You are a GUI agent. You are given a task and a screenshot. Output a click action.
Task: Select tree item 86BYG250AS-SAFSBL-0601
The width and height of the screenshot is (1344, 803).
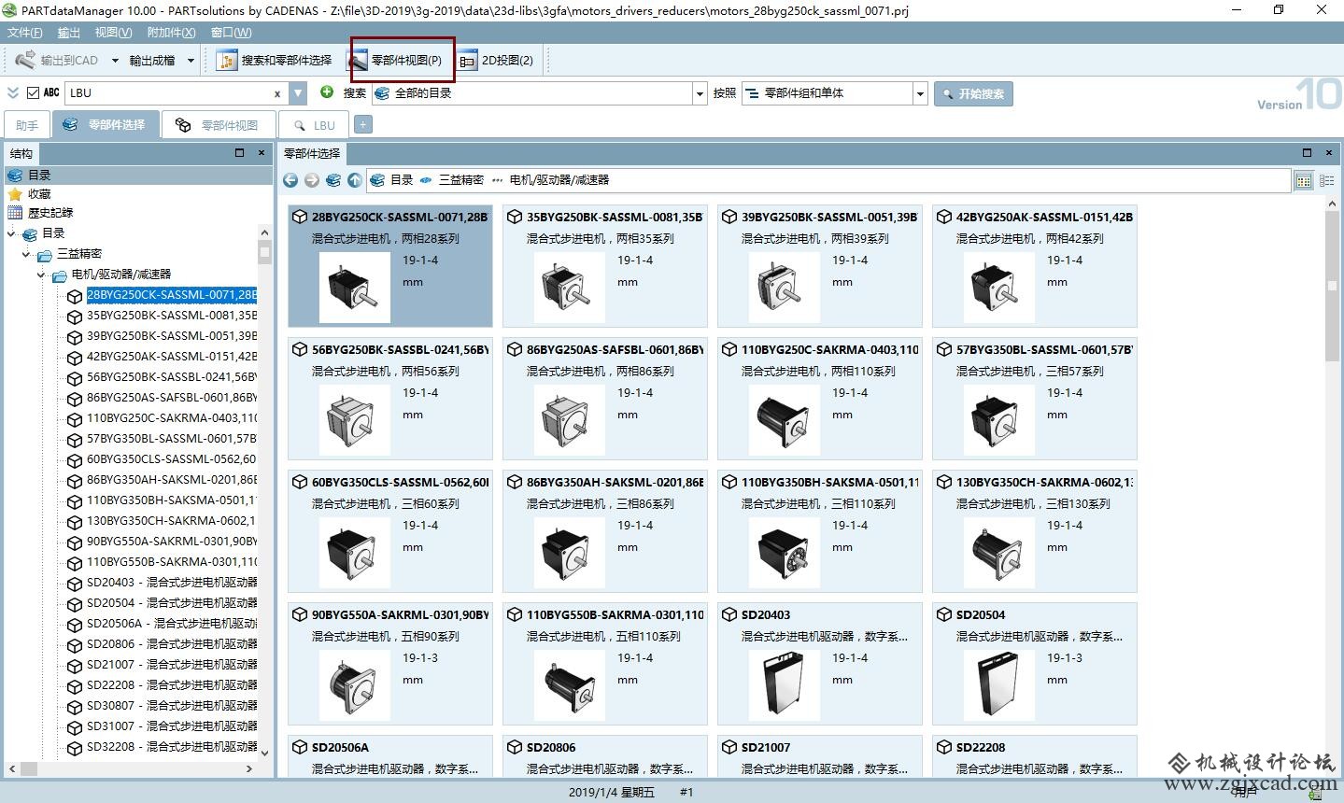coord(171,398)
